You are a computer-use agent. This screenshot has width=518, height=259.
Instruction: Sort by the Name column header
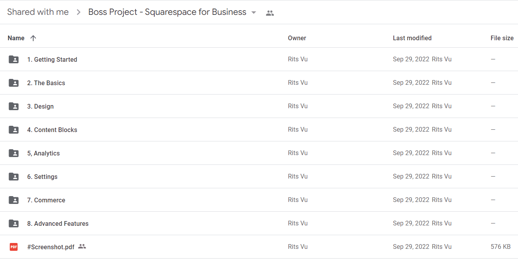16,38
